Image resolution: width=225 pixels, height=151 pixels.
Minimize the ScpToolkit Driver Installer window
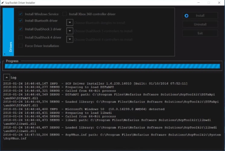pyautogui.click(x=199, y=3)
